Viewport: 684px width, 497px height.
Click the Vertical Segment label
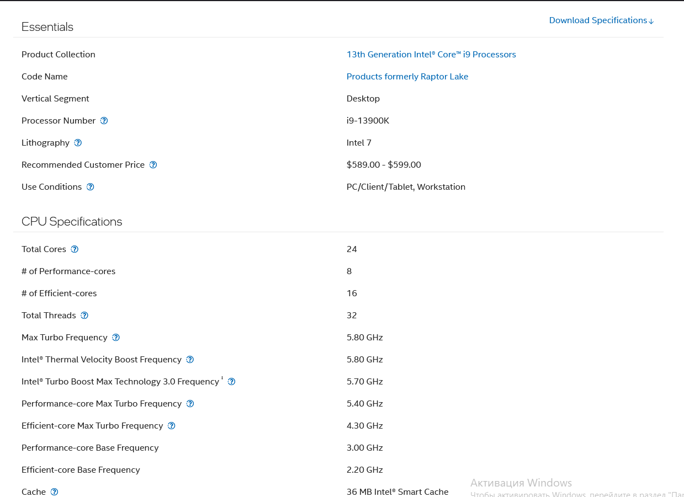pos(55,99)
